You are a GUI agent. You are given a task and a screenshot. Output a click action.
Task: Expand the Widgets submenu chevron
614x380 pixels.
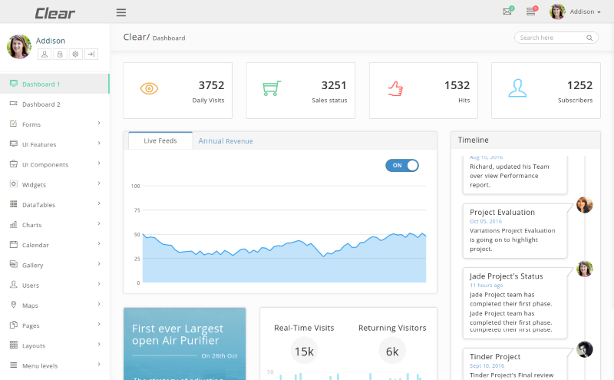tap(99, 183)
